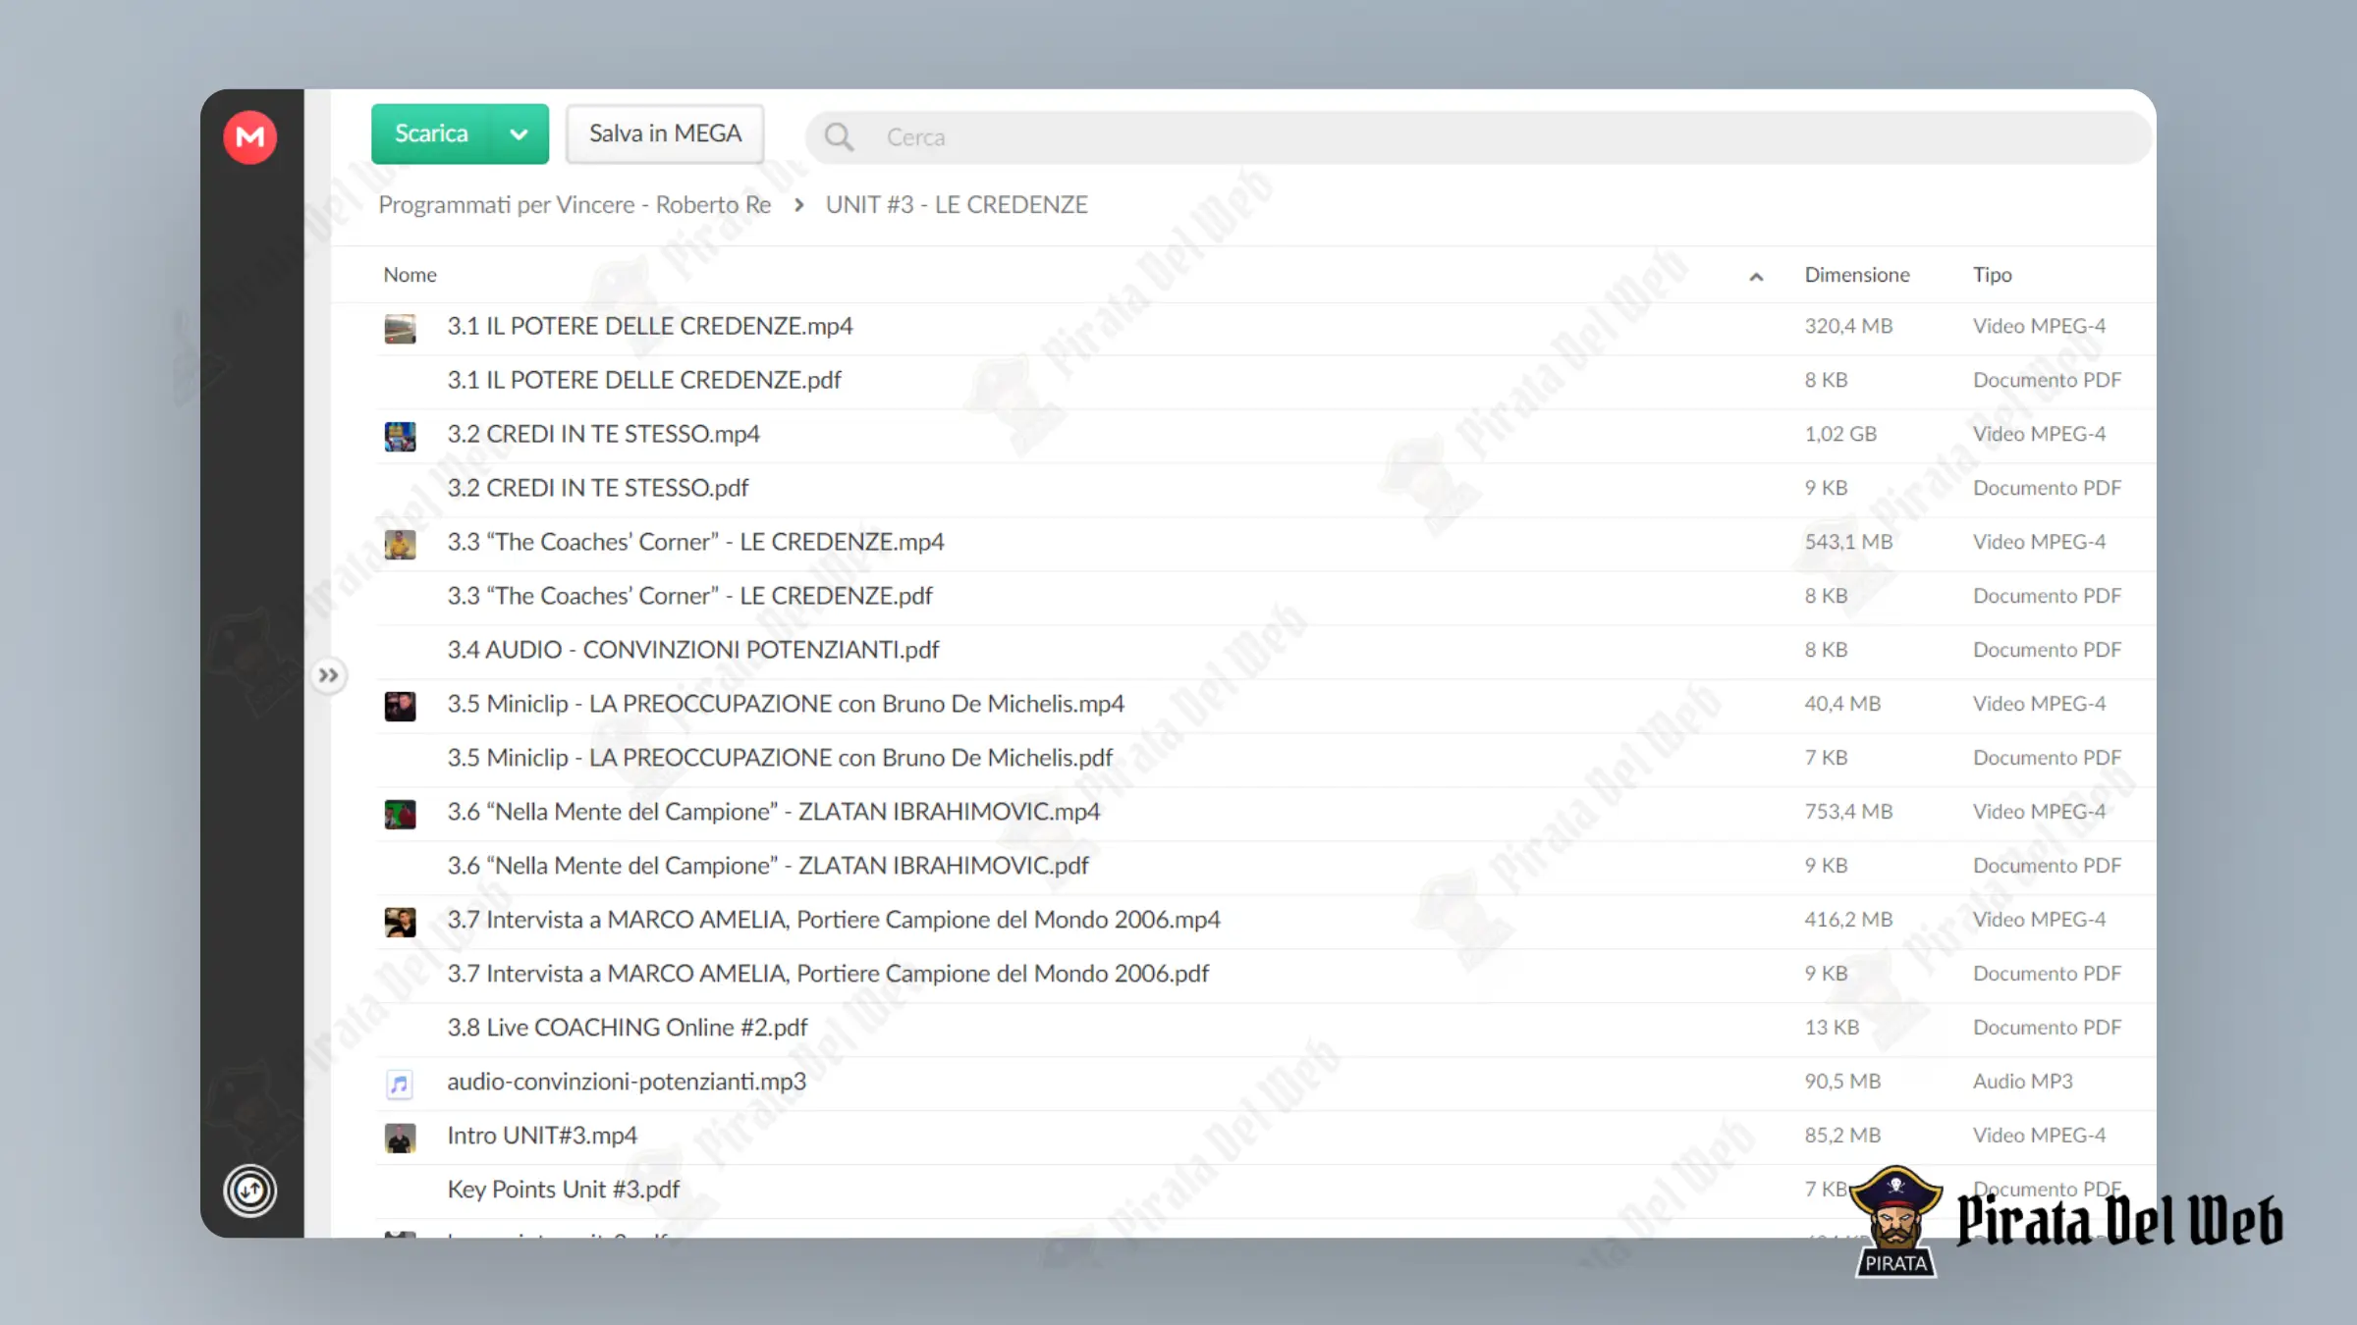
Task: Click the Audio MP3 type cell
Action: (x=2022, y=1082)
